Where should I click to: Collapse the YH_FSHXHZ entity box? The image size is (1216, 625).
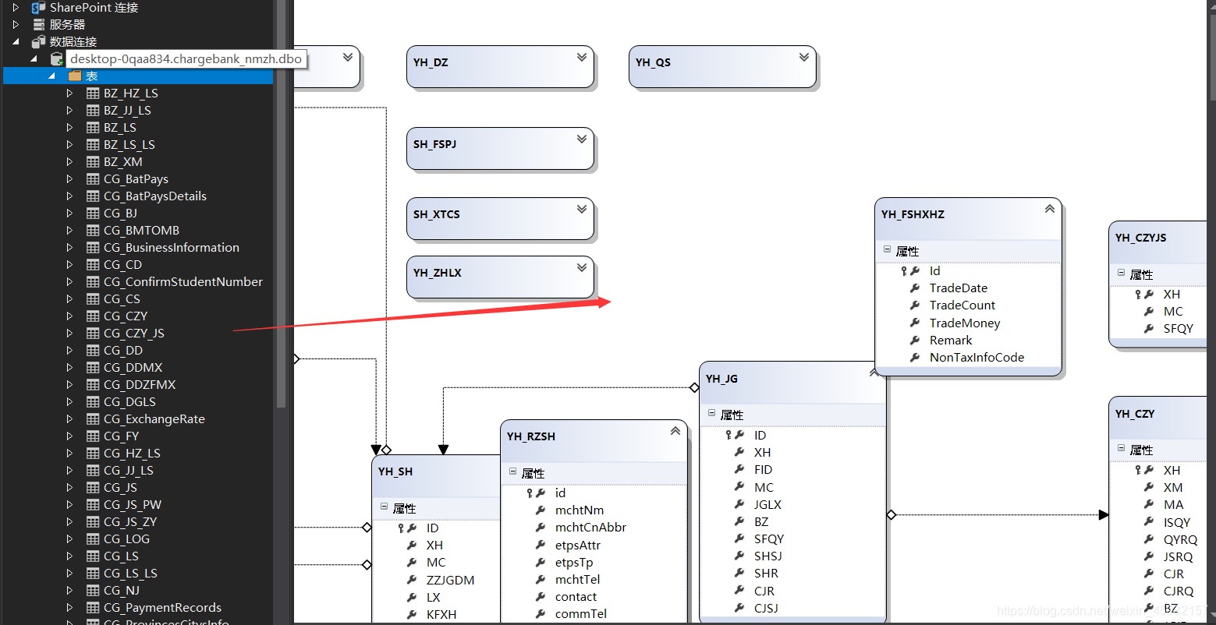point(1050,209)
